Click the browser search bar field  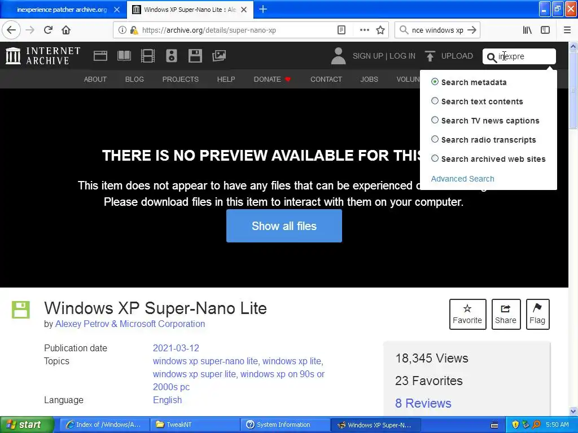point(437,30)
